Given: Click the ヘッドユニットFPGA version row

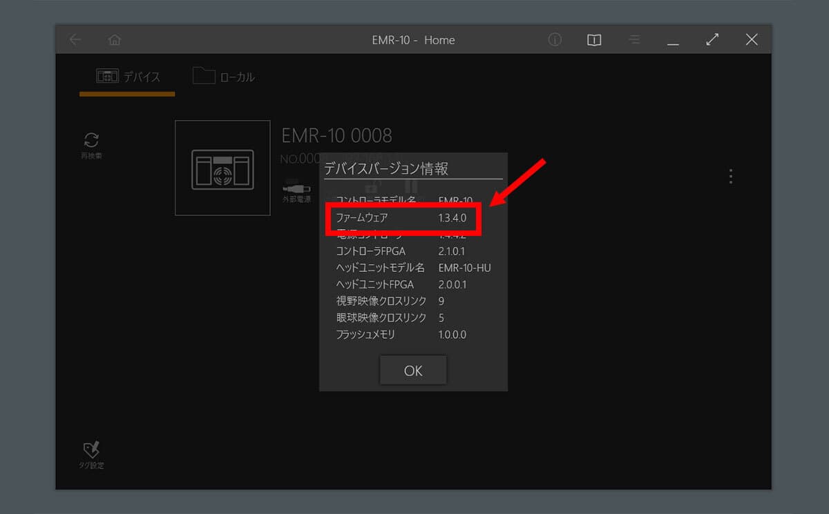Looking at the screenshot, I should (403, 284).
